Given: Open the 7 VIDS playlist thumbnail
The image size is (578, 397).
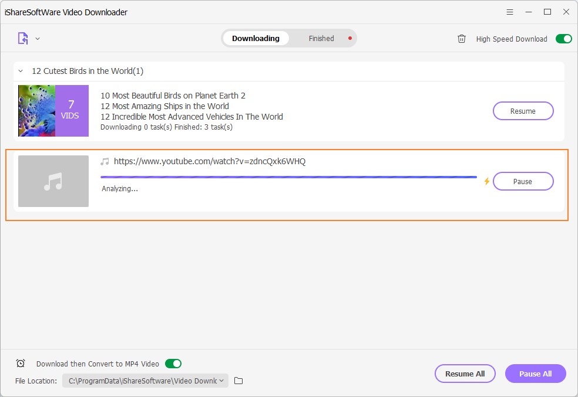Looking at the screenshot, I should (x=53, y=111).
